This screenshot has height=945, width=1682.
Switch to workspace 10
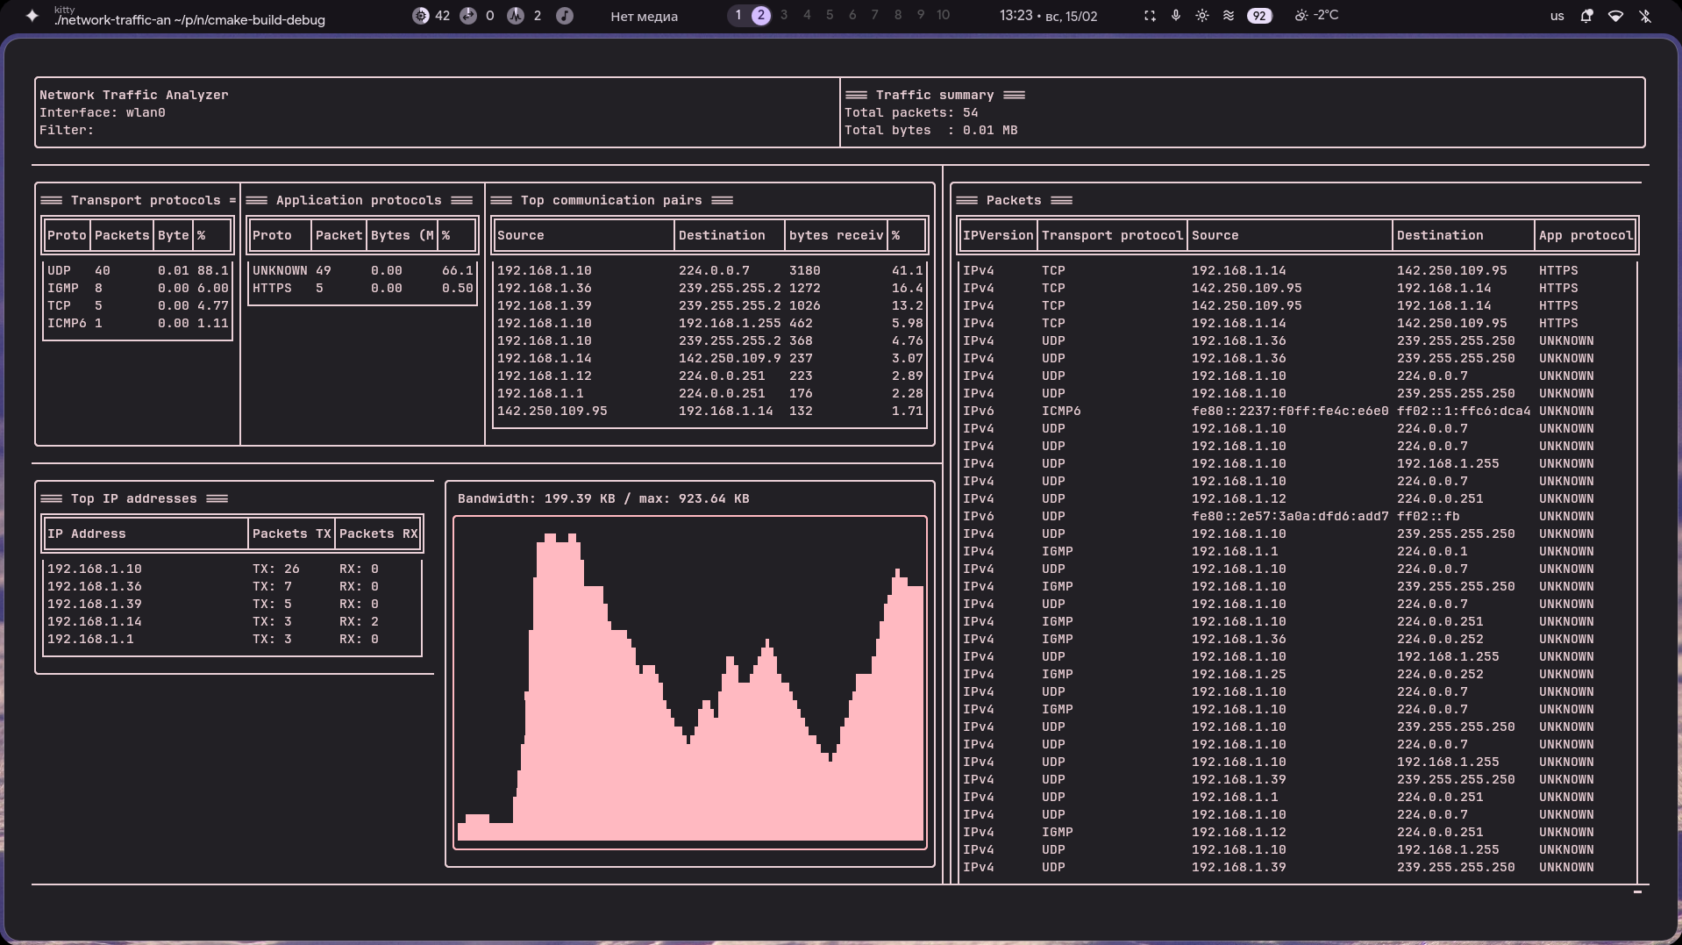click(x=944, y=15)
